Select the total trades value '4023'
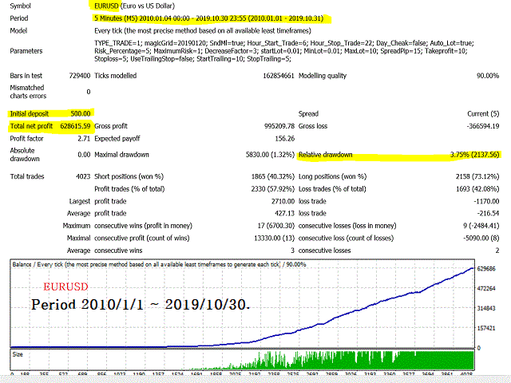The image size is (511, 383). (x=83, y=176)
